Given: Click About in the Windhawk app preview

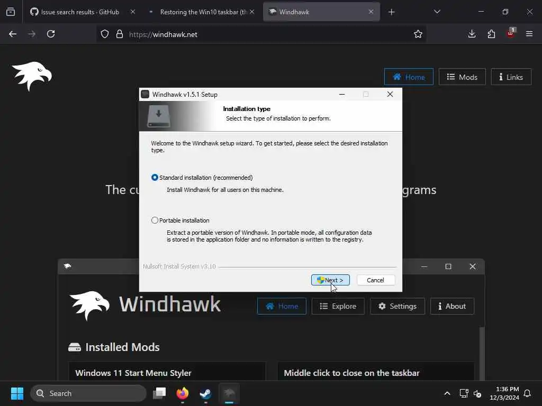Looking at the screenshot, I should click(452, 306).
